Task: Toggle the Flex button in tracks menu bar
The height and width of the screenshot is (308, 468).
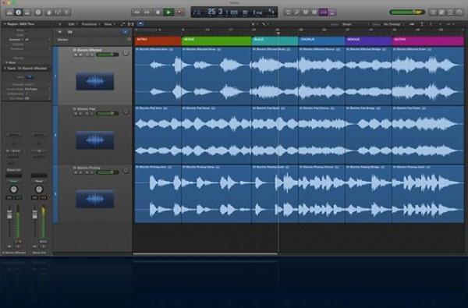Action: pos(131,24)
